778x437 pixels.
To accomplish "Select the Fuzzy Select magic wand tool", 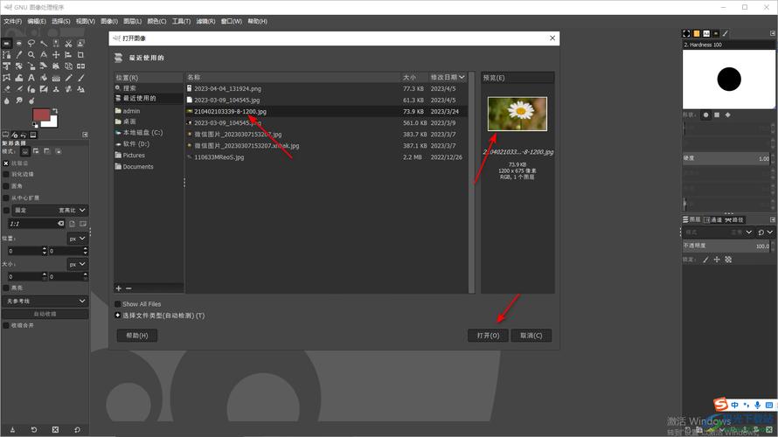I will pyautogui.click(x=44, y=44).
